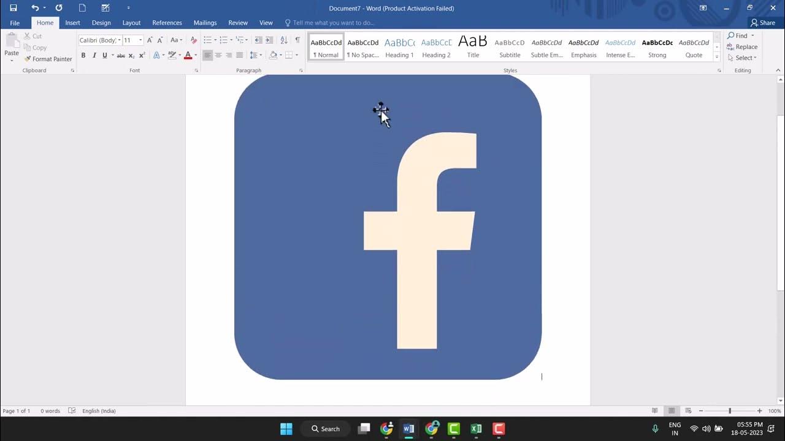Click the Shrink Font icon
Screen dimensions: 785x441
pyautogui.click(x=160, y=40)
